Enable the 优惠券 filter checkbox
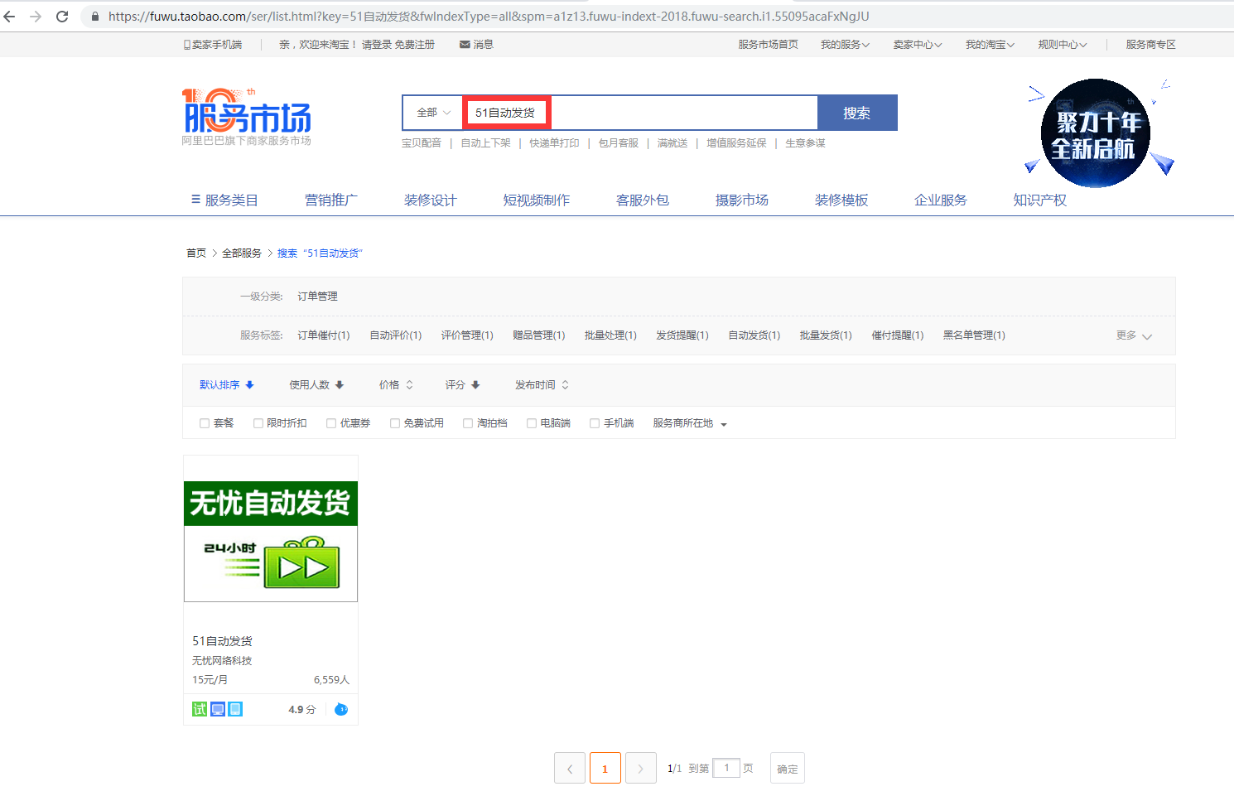The height and width of the screenshot is (796, 1234). (x=331, y=423)
